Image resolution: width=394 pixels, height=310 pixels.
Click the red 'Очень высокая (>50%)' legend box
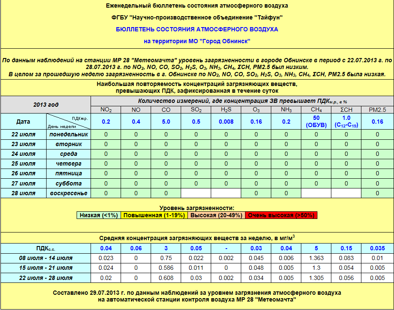(281, 215)
